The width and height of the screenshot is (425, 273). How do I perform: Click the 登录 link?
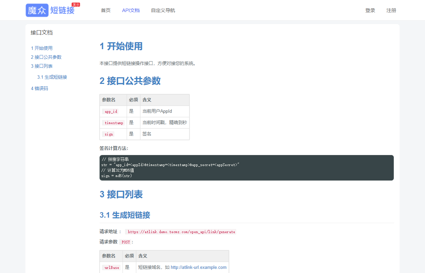[x=370, y=10]
